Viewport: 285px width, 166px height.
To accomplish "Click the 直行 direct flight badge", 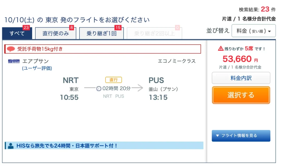I will [114, 80].
